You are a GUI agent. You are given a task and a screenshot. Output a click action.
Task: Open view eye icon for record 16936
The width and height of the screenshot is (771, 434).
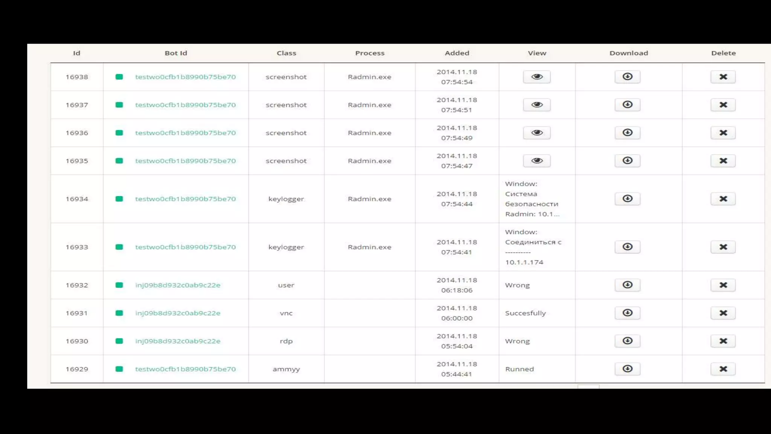[536, 133]
